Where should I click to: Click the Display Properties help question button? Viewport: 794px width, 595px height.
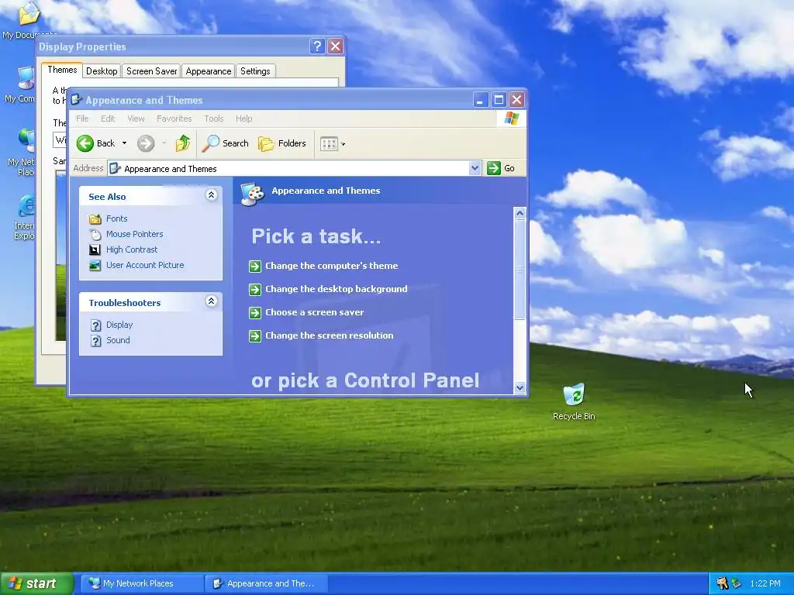317,46
